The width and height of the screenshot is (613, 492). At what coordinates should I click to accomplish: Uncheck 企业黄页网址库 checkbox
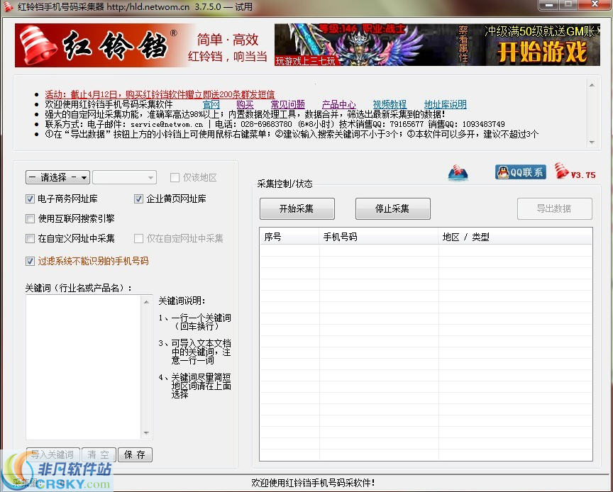pos(138,199)
